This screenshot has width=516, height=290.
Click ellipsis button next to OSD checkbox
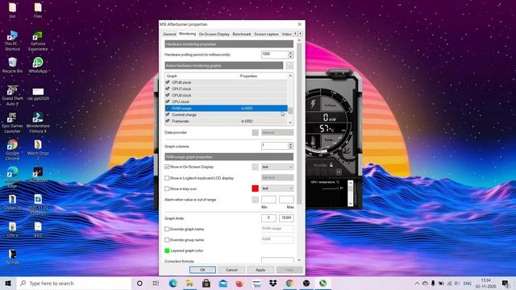click(x=255, y=167)
